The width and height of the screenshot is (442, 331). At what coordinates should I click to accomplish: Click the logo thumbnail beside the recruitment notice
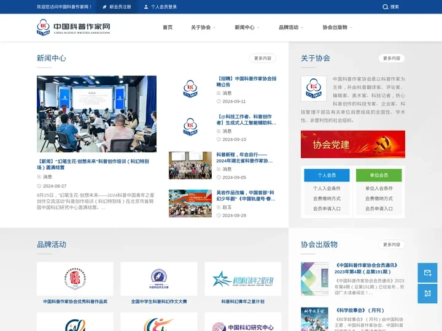point(190,89)
